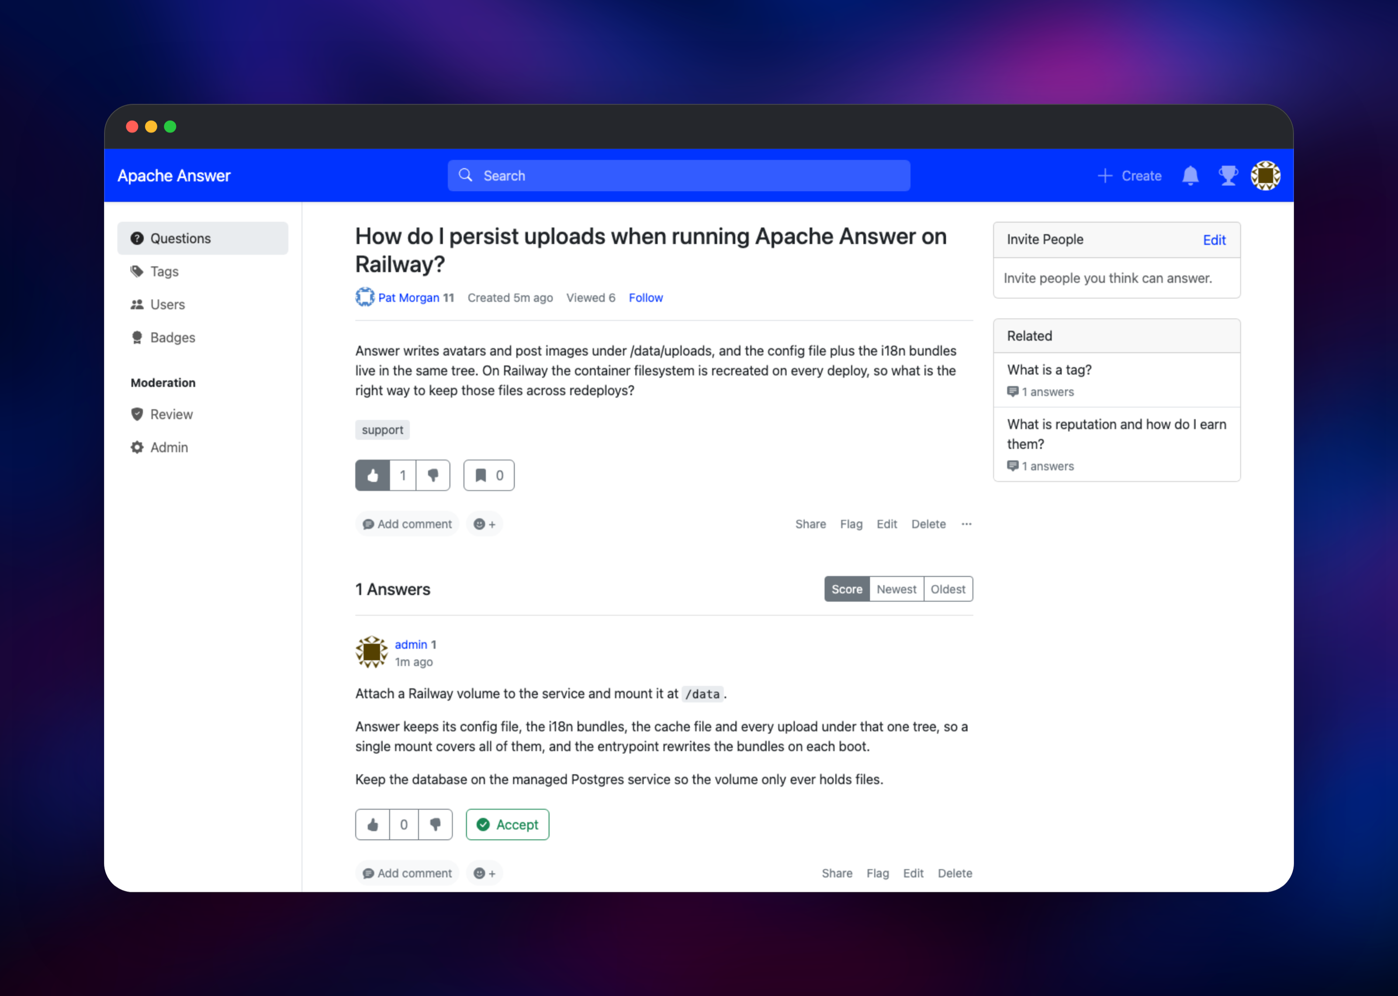Add emoji reaction to the question
The image size is (1398, 996).
pos(484,524)
